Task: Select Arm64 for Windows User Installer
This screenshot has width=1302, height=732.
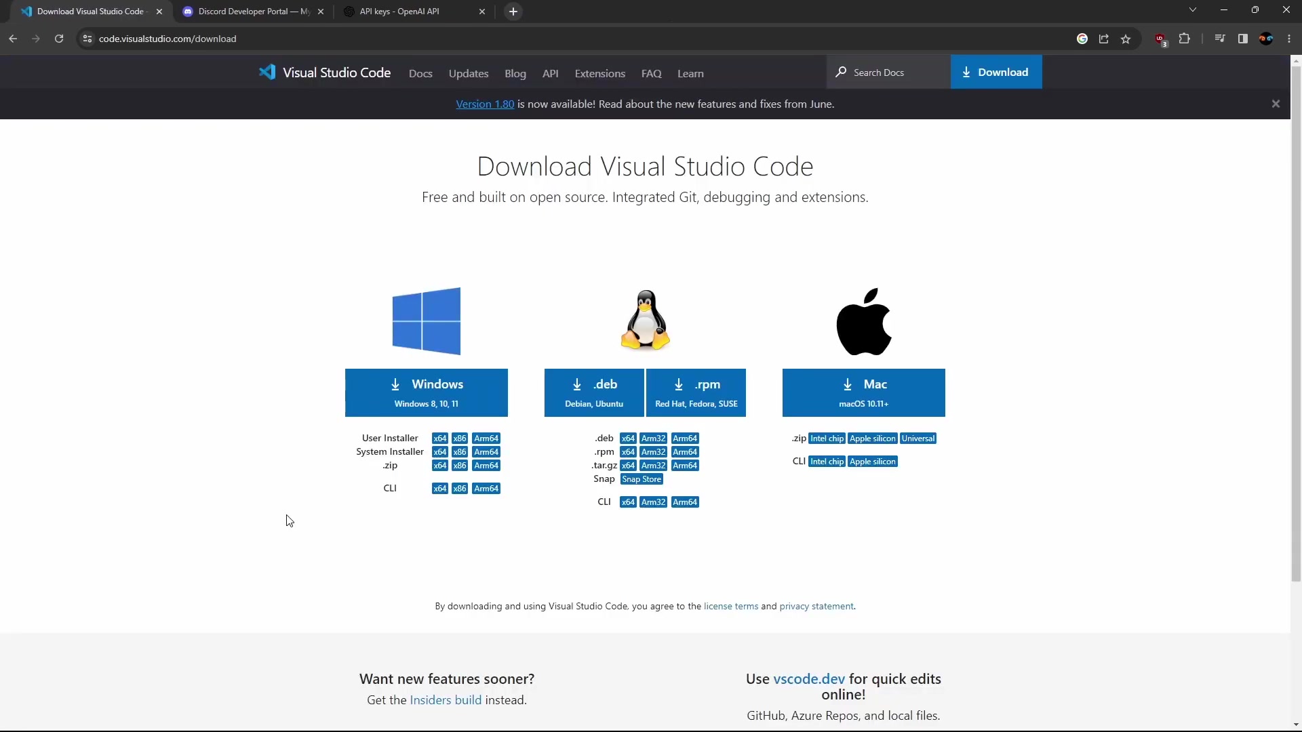Action: click(486, 439)
